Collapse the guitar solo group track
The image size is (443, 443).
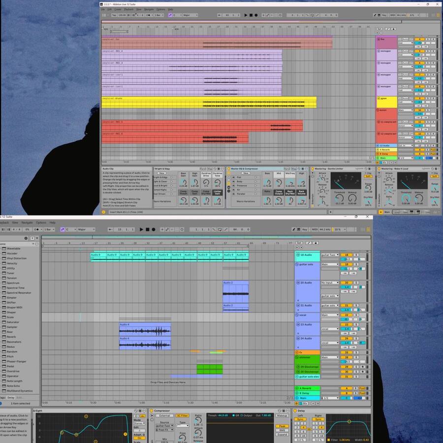[297, 264]
